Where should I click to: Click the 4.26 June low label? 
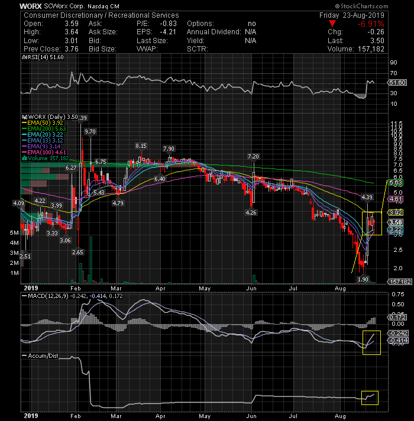[251, 213]
